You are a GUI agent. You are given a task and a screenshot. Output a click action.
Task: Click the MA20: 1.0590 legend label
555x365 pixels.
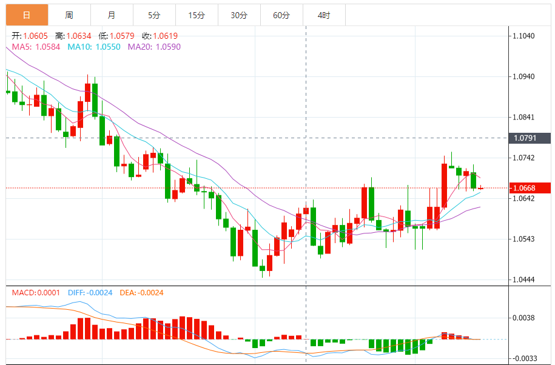click(x=154, y=47)
